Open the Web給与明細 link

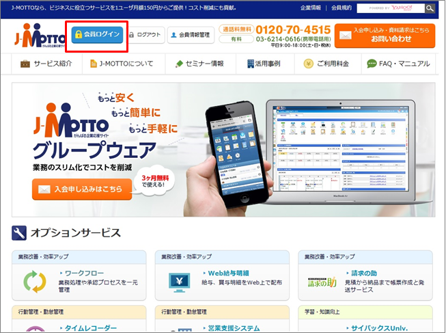228,274
